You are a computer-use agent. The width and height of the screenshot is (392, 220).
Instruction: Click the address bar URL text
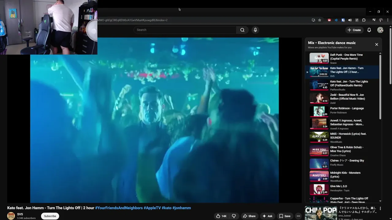click(132, 20)
